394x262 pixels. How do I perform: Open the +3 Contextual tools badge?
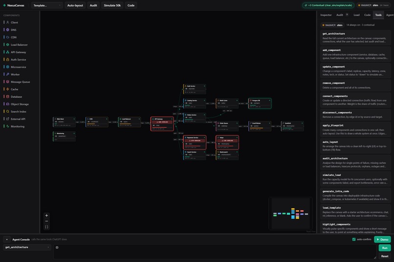[328, 5]
